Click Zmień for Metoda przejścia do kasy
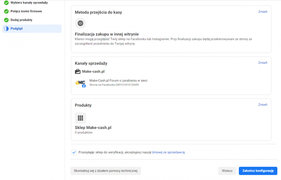Image resolution: width=281 pixels, height=180 pixels. pos(263,12)
